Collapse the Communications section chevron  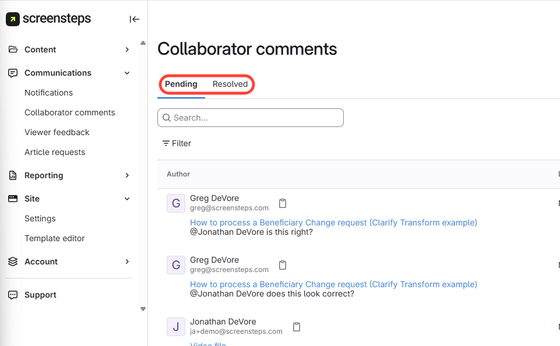(127, 73)
